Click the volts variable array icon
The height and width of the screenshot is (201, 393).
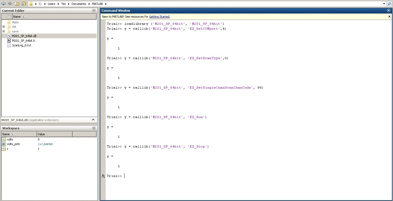[4, 139]
